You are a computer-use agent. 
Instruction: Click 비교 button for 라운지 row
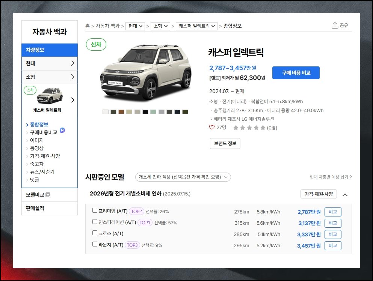(333, 246)
